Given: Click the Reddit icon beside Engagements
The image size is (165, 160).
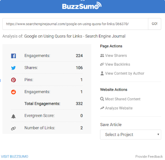Looking at the screenshot, I should (x=13, y=92).
